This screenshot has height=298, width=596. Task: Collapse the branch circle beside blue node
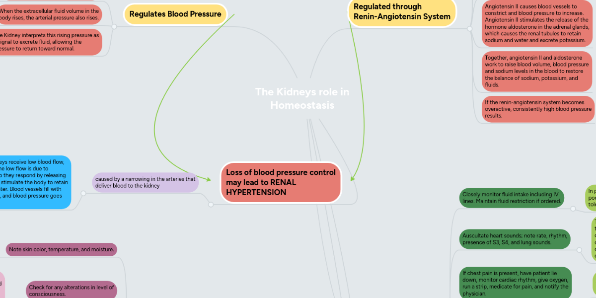[83, 193]
